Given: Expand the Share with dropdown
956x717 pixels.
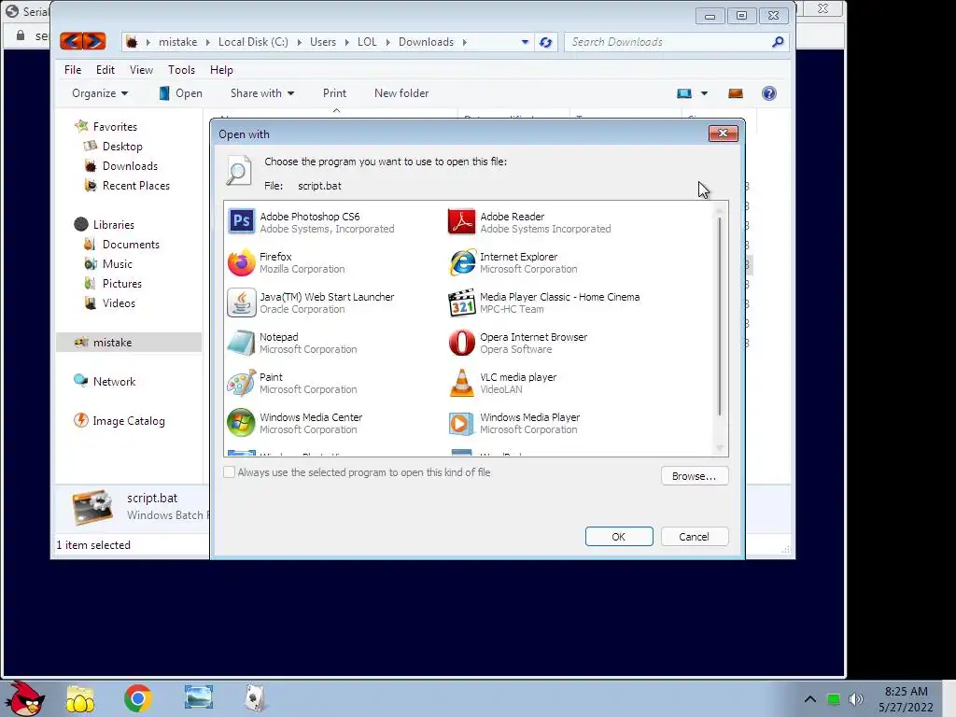Looking at the screenshot, I should 262,93.
